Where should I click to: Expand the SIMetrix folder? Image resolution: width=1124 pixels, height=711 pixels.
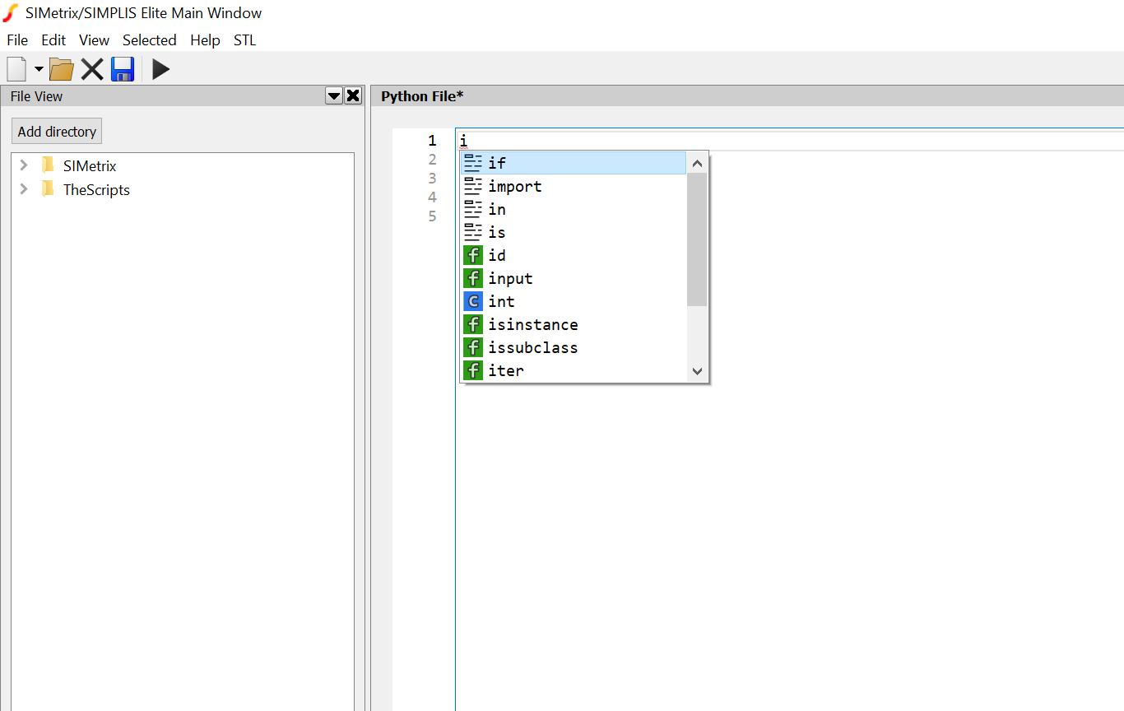point(24,165)
